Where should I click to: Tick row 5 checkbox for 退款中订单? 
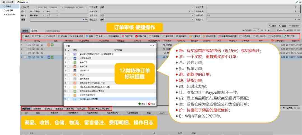tap(69, 70)
